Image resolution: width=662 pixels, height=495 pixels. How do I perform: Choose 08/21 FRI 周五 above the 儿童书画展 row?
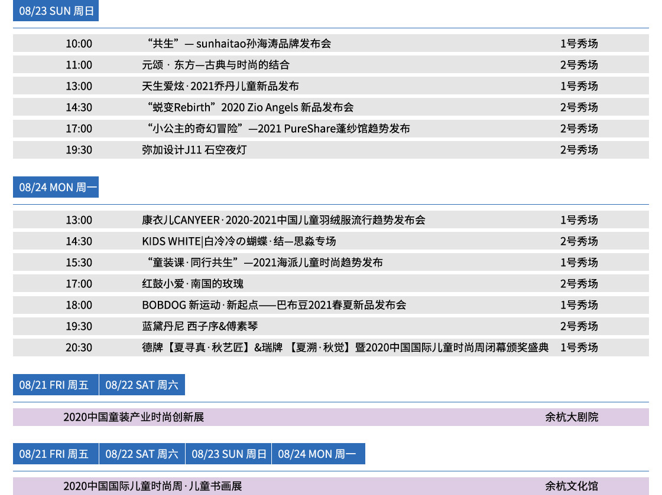[56, 454]
